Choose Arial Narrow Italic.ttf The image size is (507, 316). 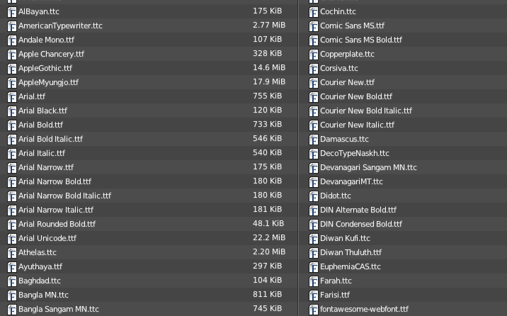pos(56,210)
